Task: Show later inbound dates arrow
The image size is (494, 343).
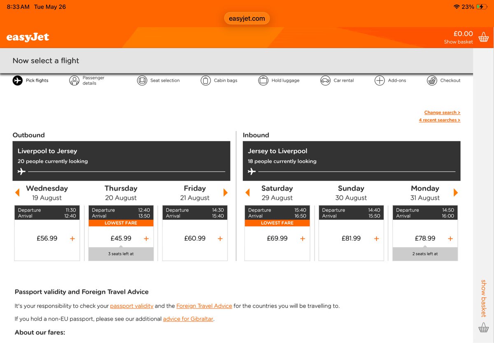Action: tap(456, 192)
